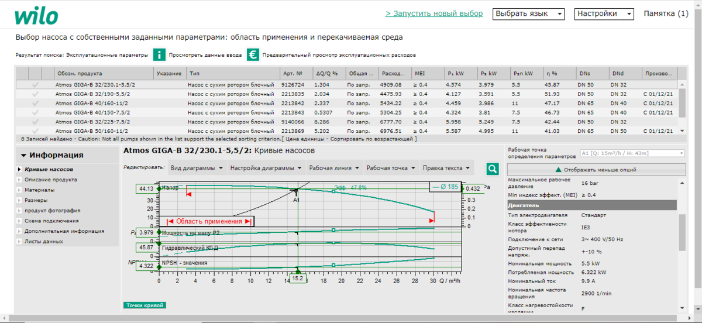Sort by Обозн. продукта column header
702x323 pixels.
coord(105,74)
